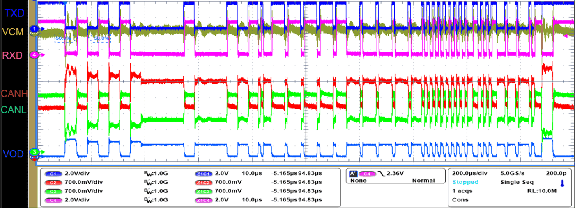Click the Normal trigger mode label

click(423, 181)
